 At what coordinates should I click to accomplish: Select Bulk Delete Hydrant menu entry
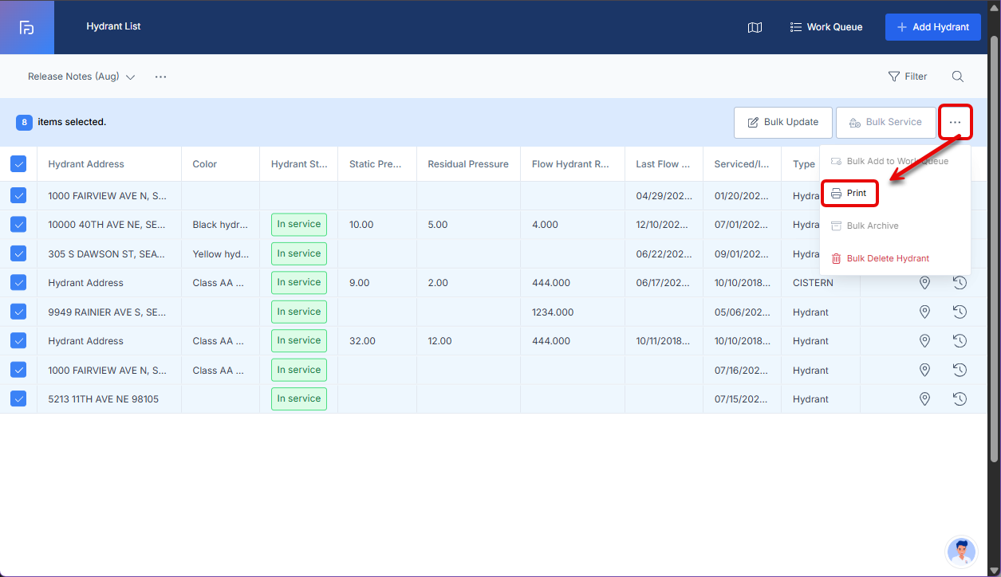click(880, 258)
